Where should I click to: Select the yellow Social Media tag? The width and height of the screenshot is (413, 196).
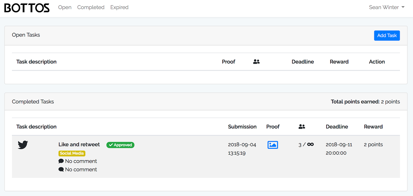point(72,153)
